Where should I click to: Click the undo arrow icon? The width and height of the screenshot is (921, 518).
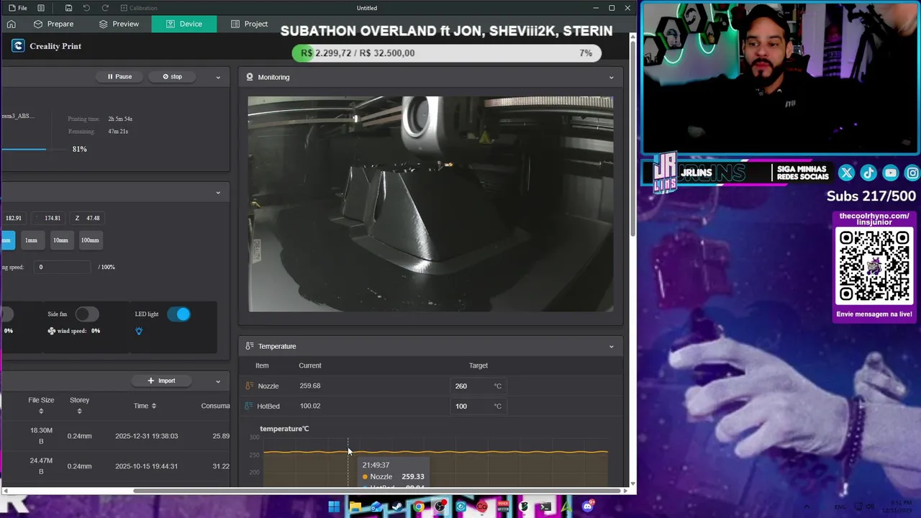[x=86, y=8]
